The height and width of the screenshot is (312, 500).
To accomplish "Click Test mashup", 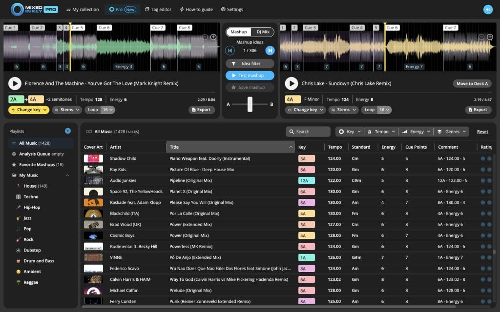I will pos(250,76).
